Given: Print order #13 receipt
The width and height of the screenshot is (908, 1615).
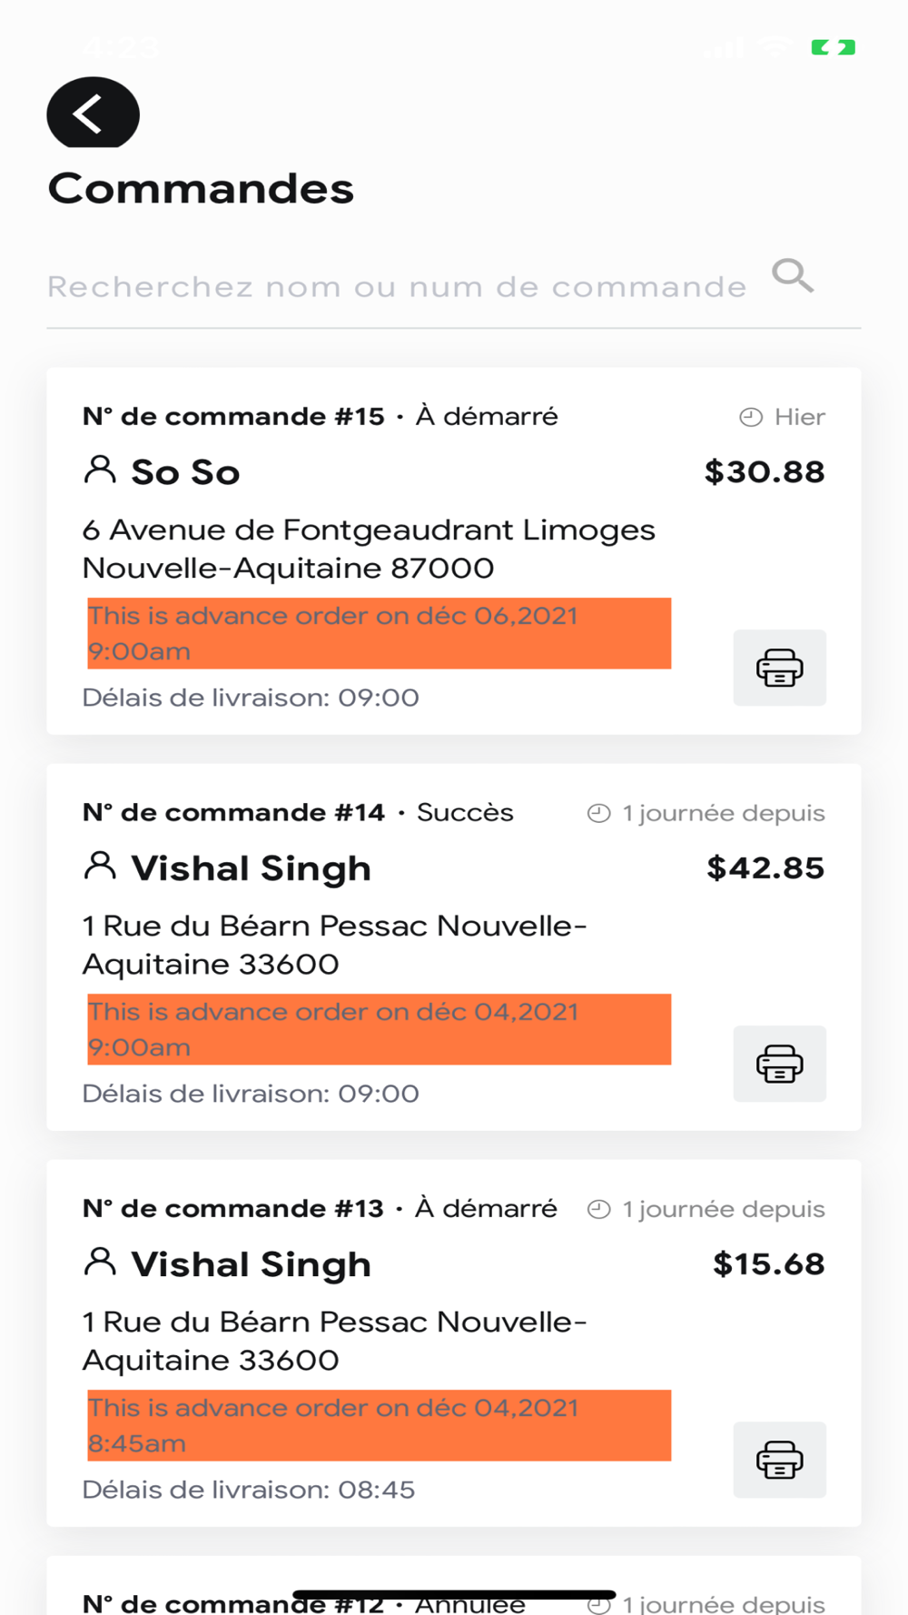Looking at the screenshot, I should tap(780, 1460).
